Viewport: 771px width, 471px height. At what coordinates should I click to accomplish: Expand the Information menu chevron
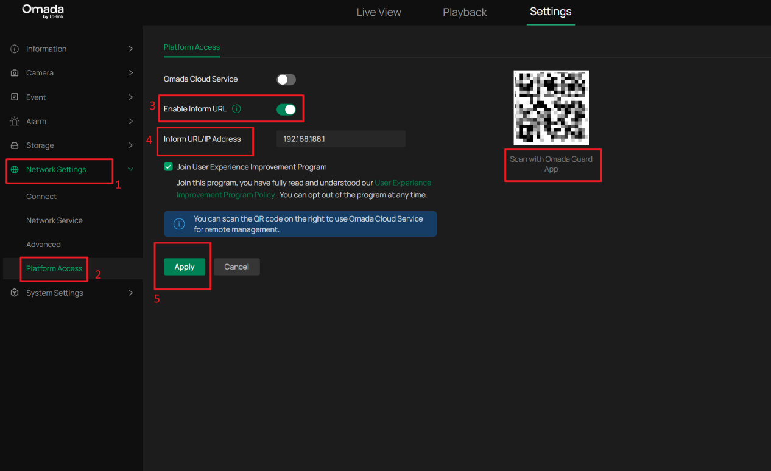pos(130,49)
